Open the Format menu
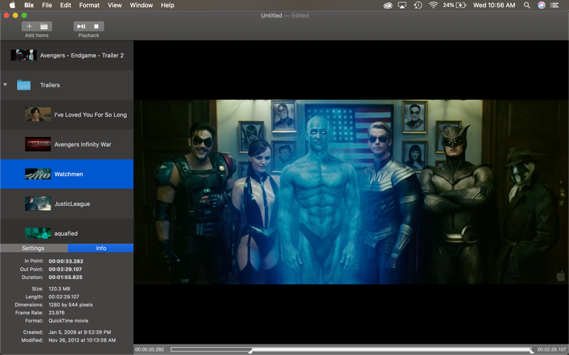 tap(89, 5)
